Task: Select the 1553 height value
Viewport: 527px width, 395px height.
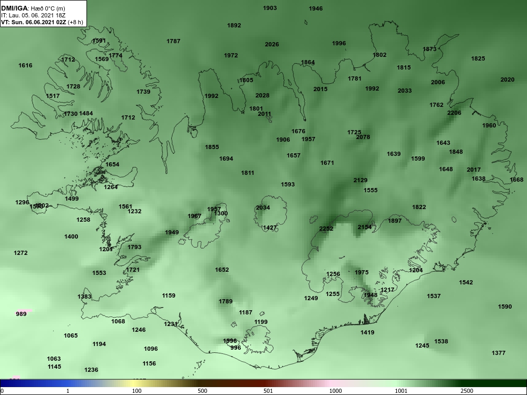Action: (x=99, y=273)
